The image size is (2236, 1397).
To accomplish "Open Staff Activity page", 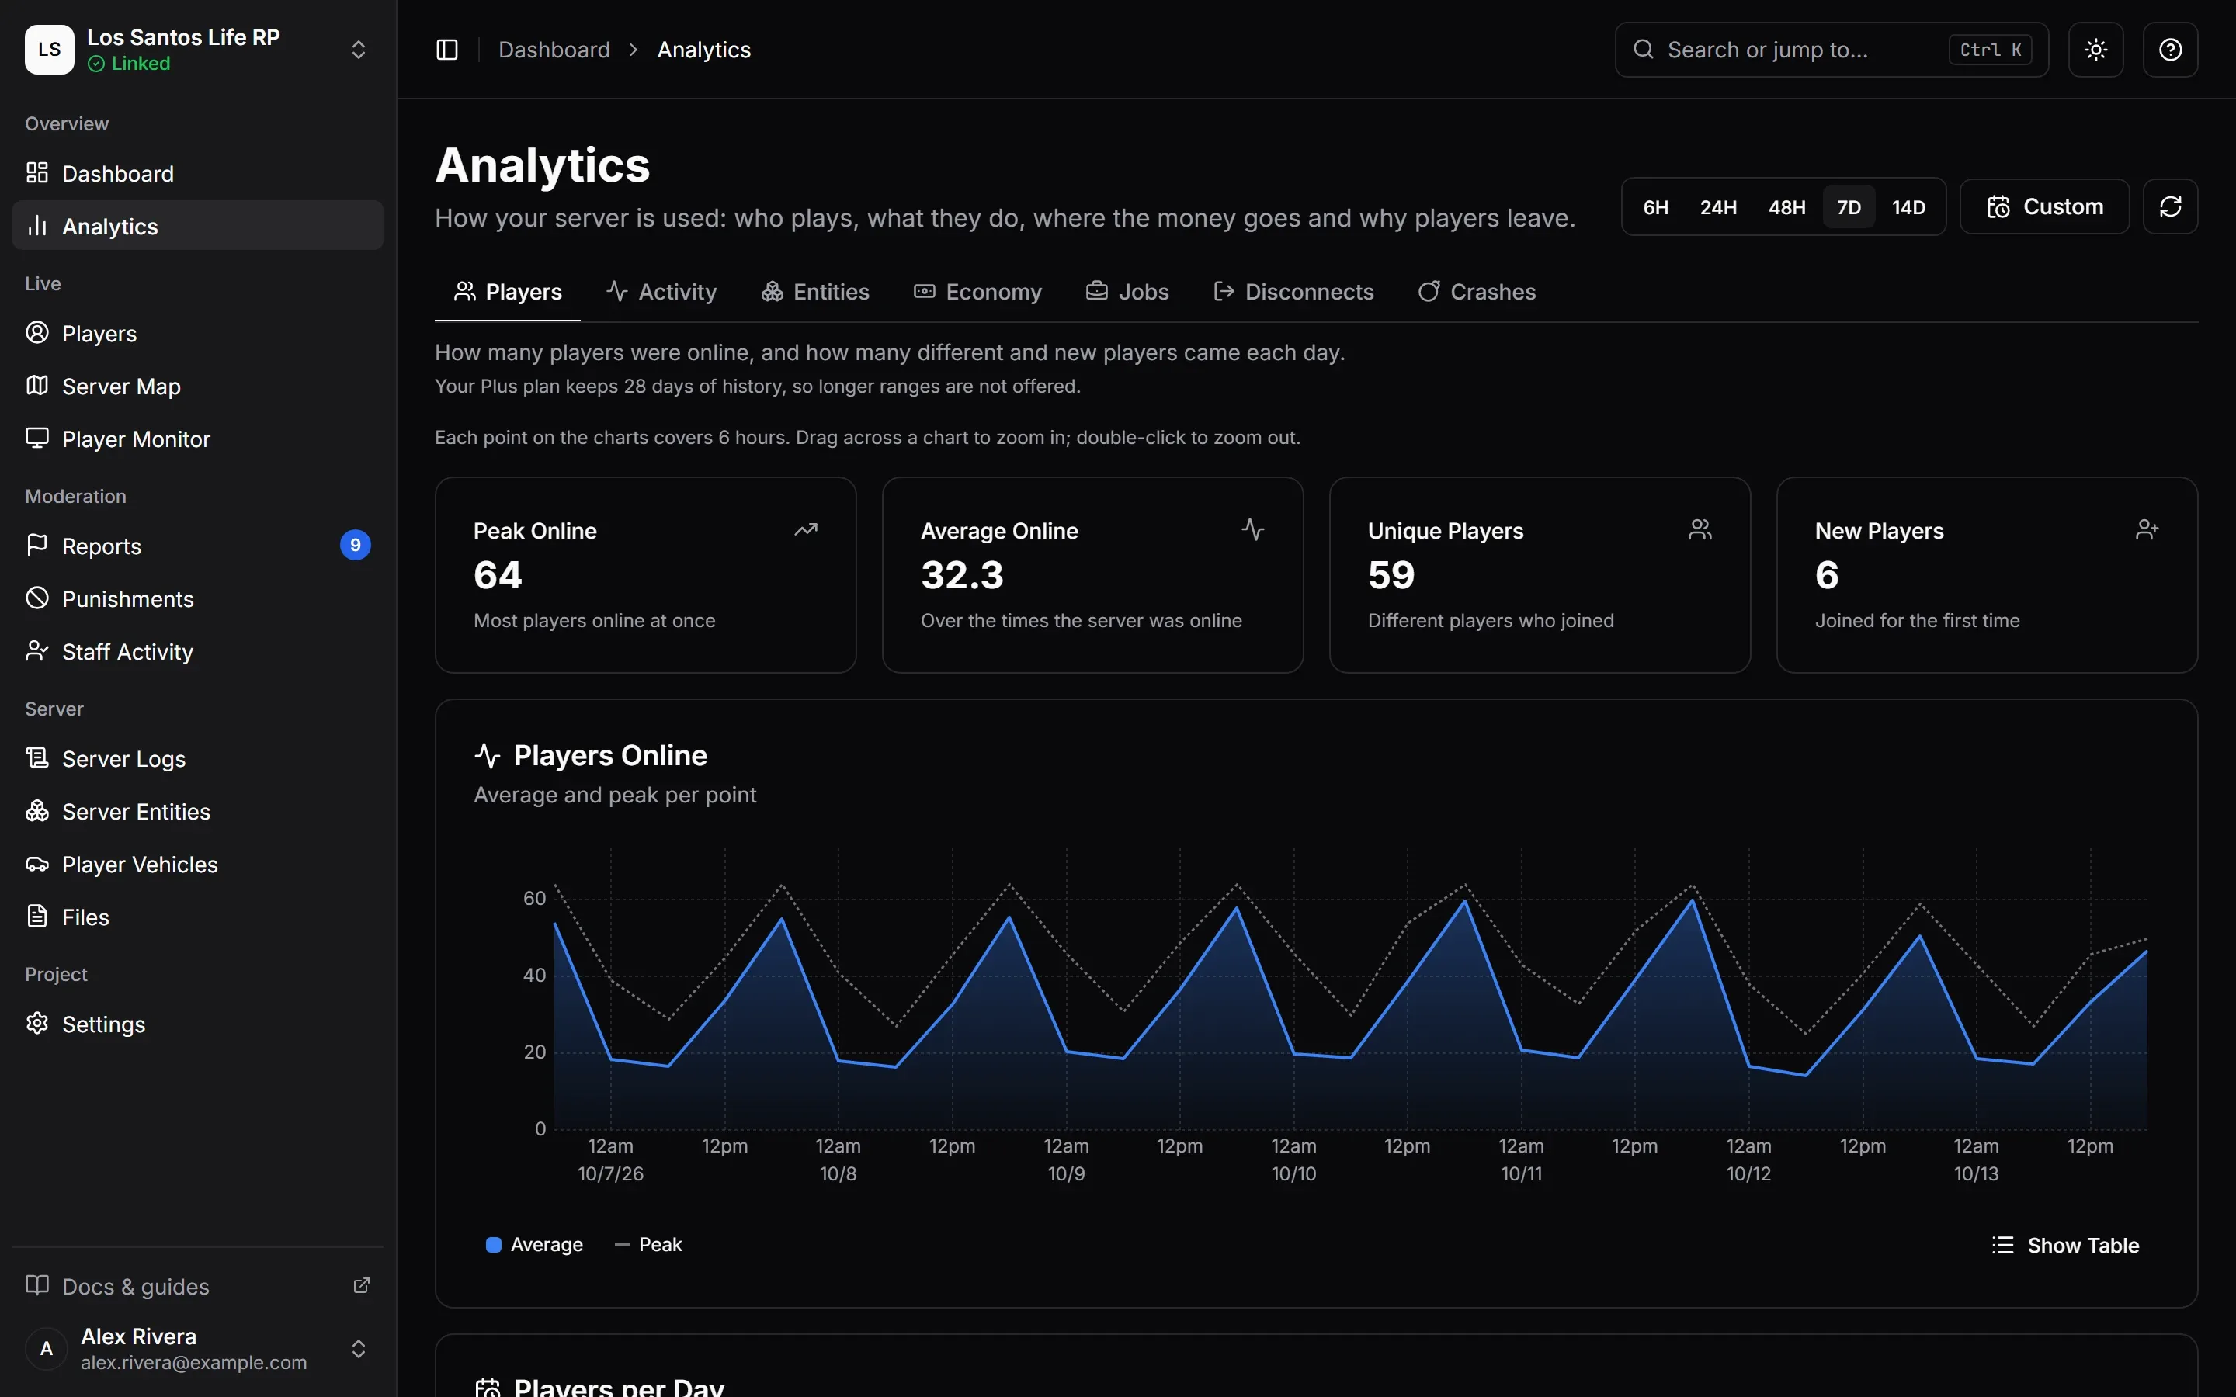I will click(x=198, y=651).
